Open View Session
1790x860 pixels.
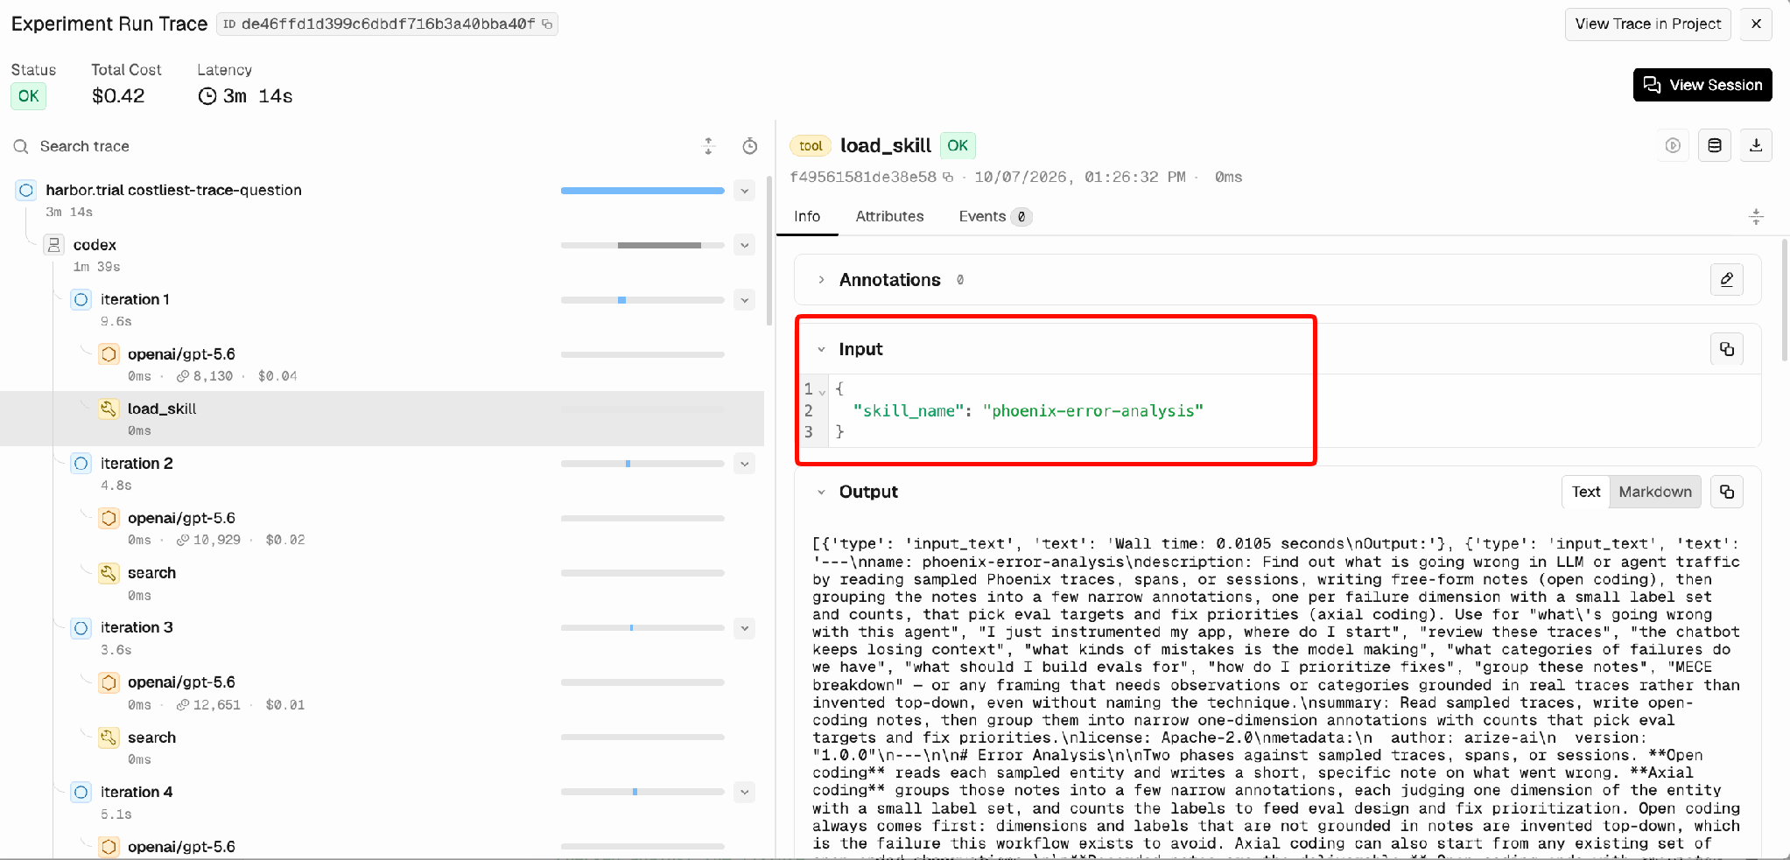coord(1702,85)
